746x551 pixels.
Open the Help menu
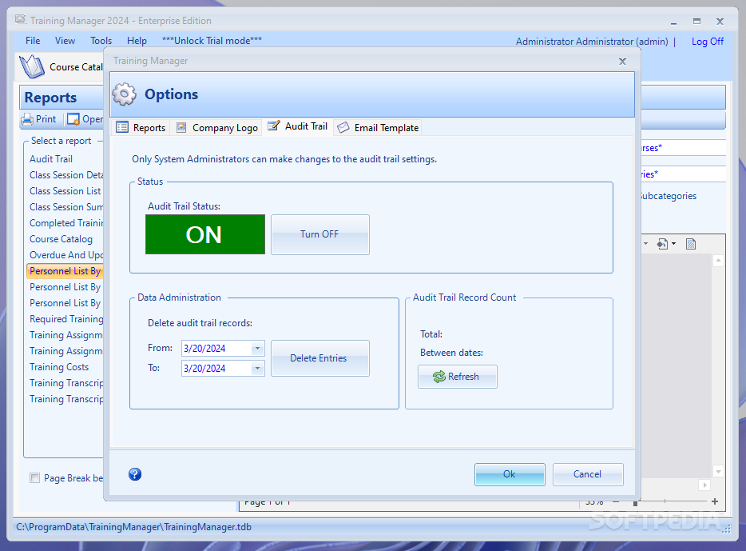pyautogui.click(x=137, y=41)
